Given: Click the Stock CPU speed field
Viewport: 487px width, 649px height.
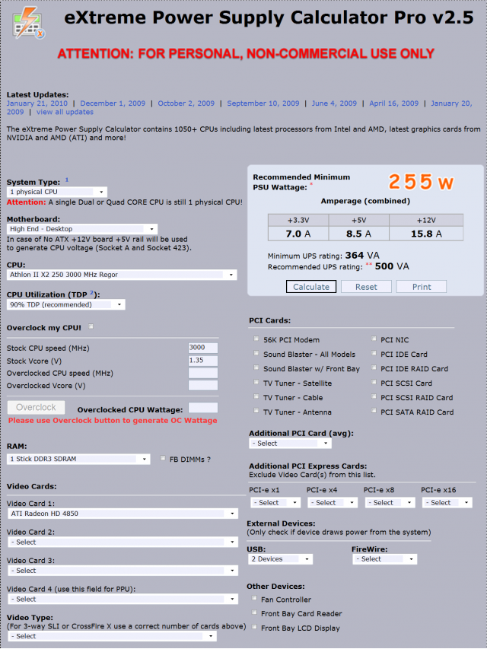Looking at the screenshot, I should pyautogui.click(x=203, y=348).
